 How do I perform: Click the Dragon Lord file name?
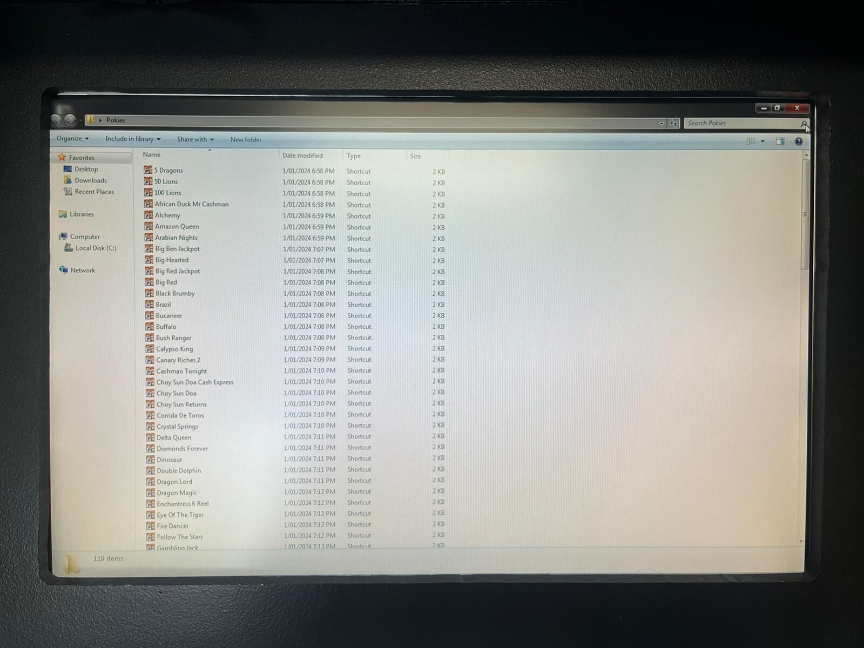174,482
